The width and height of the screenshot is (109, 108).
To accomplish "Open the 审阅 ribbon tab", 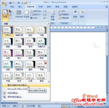I will coord(57,7).
